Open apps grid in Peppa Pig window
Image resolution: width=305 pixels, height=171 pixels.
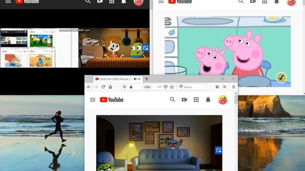click(264, 2)
